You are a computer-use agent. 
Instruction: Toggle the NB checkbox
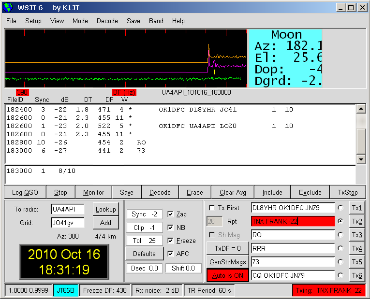click(x=170, y=228)
